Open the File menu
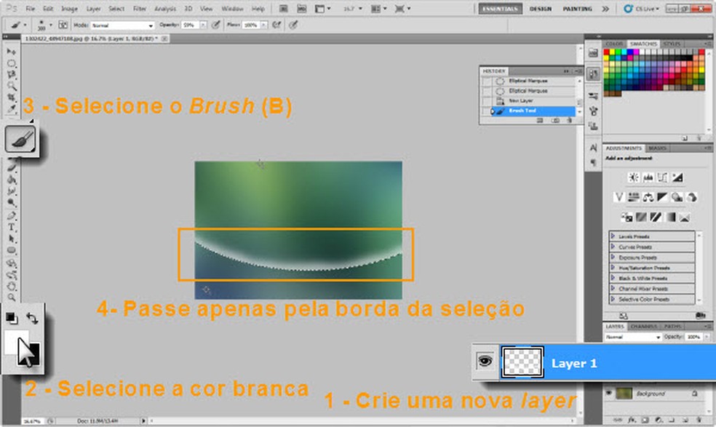The image size is (716, 427). point(30,9)
